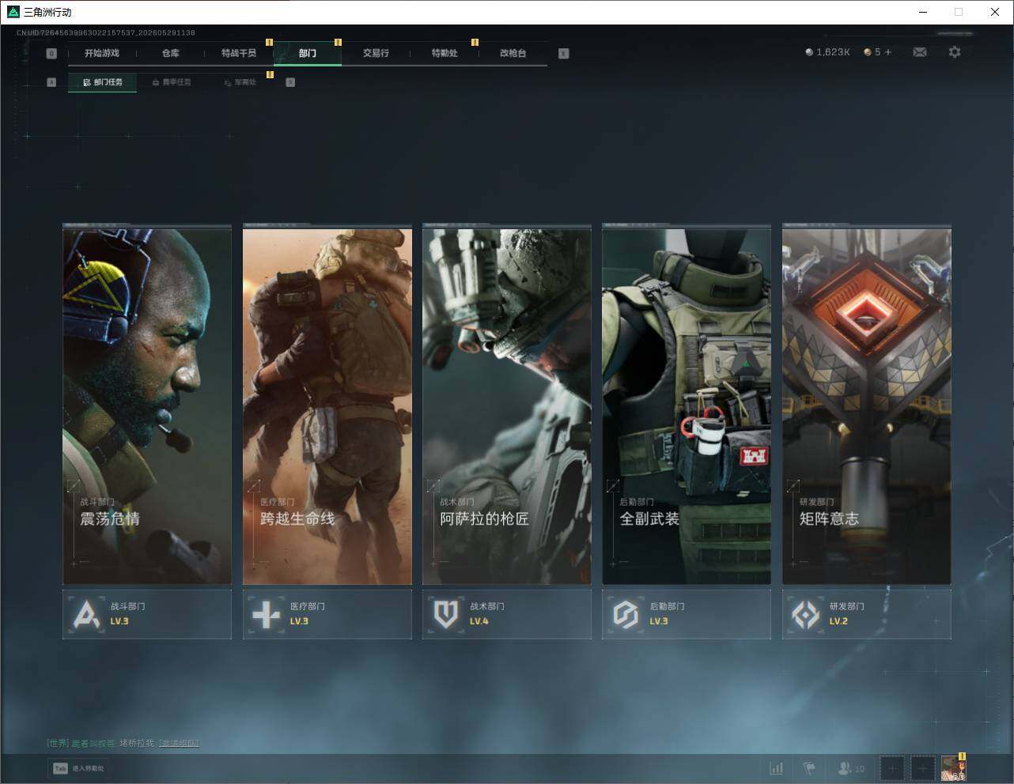Open the 开始游戏 tab

[x=102, y=53]
